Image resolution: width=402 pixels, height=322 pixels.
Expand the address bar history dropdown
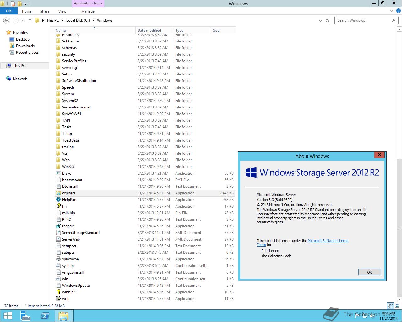point(320,20)
